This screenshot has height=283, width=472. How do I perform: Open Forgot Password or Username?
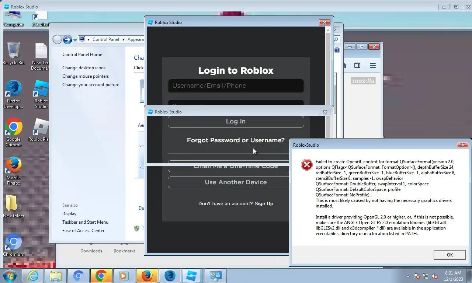click(236, 140)
